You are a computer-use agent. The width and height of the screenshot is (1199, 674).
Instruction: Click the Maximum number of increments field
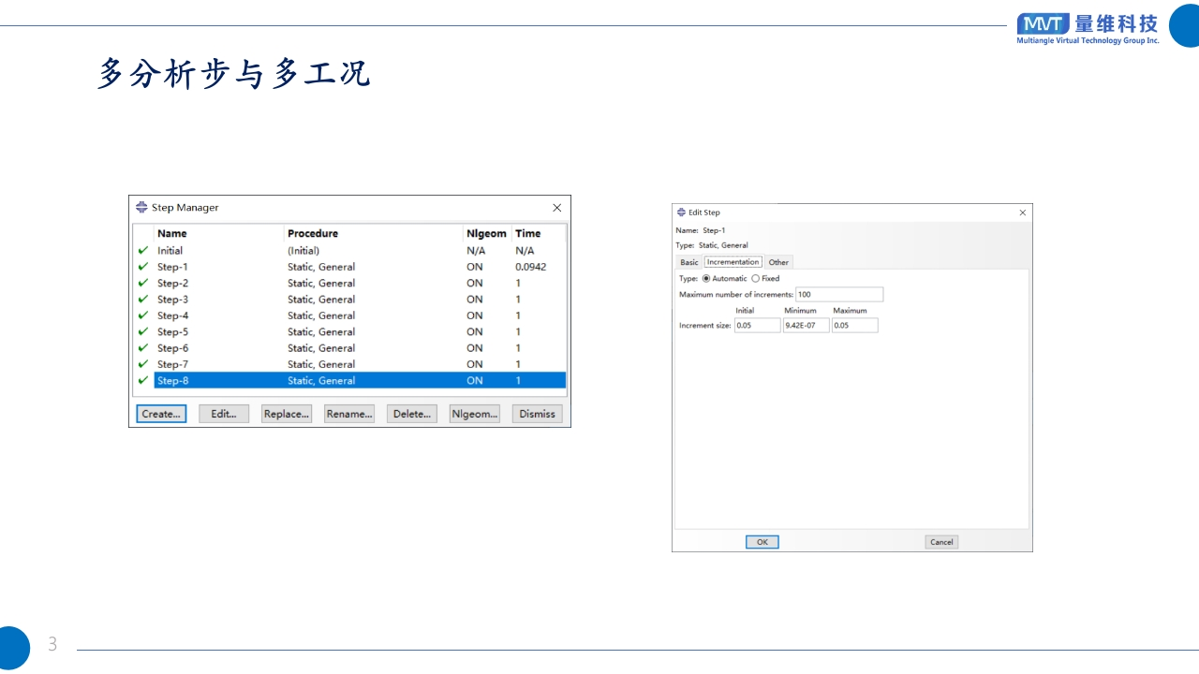838,294
